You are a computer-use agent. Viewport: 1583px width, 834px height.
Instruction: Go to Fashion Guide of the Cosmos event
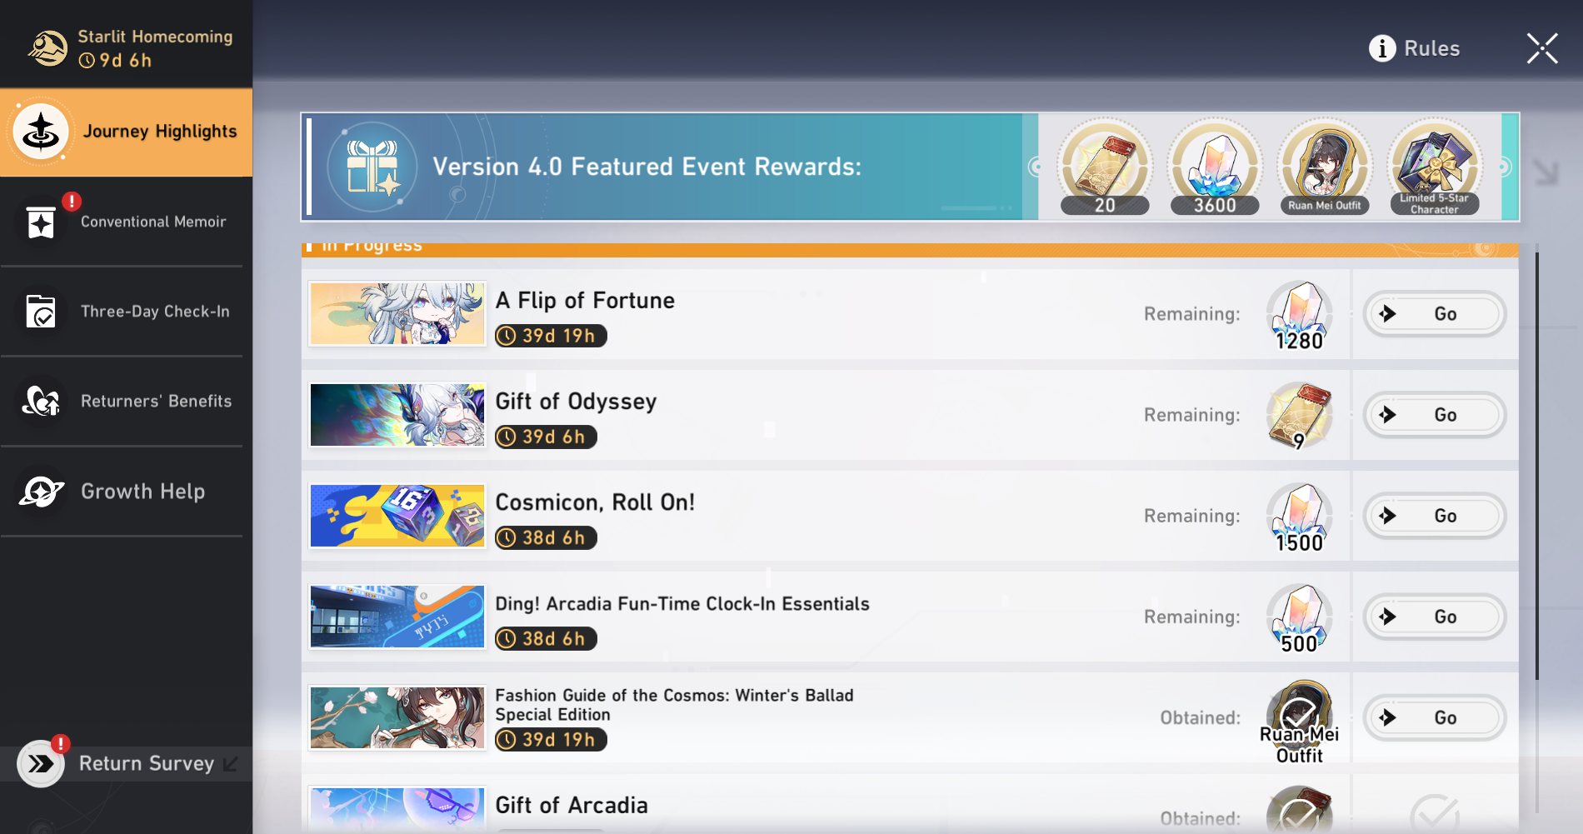1435,717
